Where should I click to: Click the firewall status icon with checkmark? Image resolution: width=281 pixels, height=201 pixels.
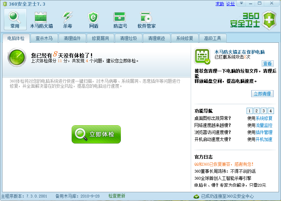click(x=202, y=56)
